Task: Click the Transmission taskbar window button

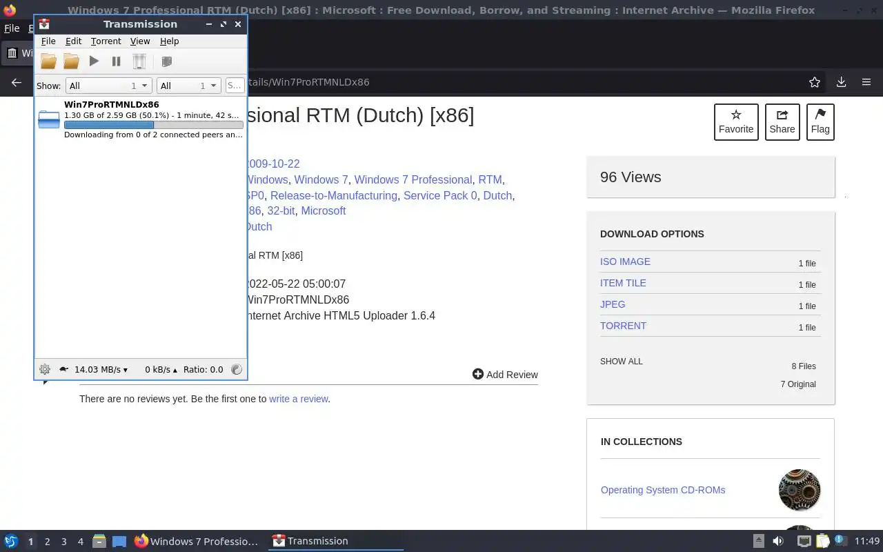Action: (x=335, y=542)
